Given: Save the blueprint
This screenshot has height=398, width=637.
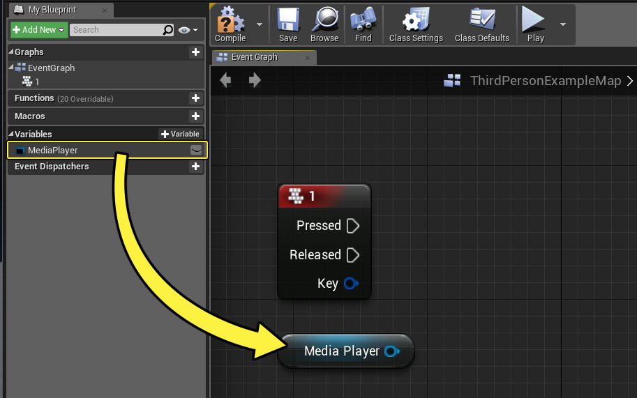Looking at the screenshot, I should (288, 24).
